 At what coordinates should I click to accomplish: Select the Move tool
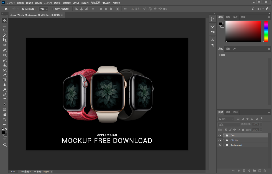[5, 20]
